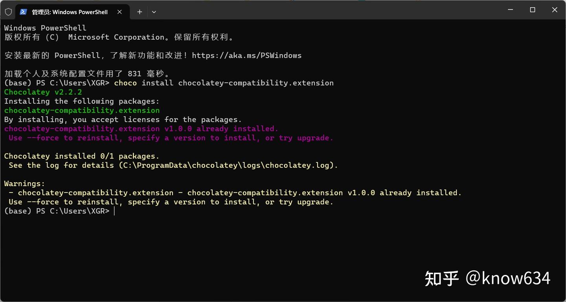Click the 知乎 @know634 watermark text
566x302 pixels.
click(487, 278)
